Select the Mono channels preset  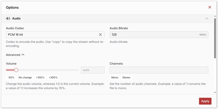pos(115,78)
